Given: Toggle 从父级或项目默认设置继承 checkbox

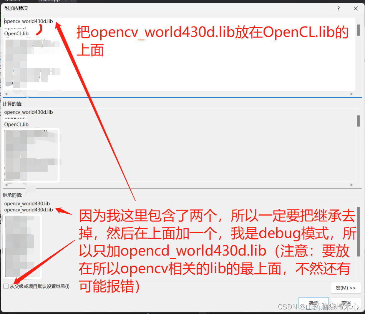Looking at the screenshot, I should click(6, 286).
